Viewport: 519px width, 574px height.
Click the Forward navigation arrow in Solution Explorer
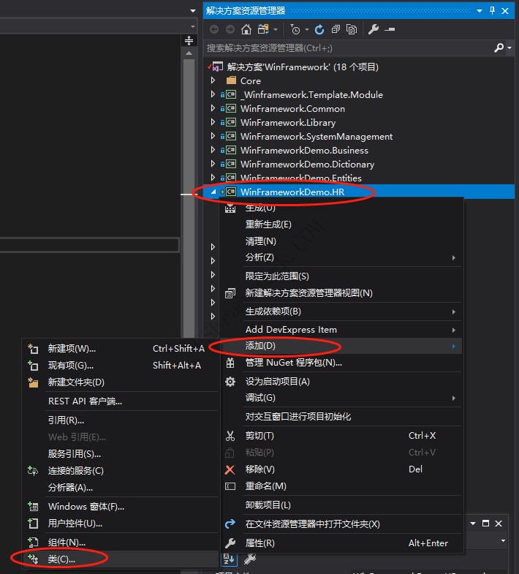[x=230, y=29]
